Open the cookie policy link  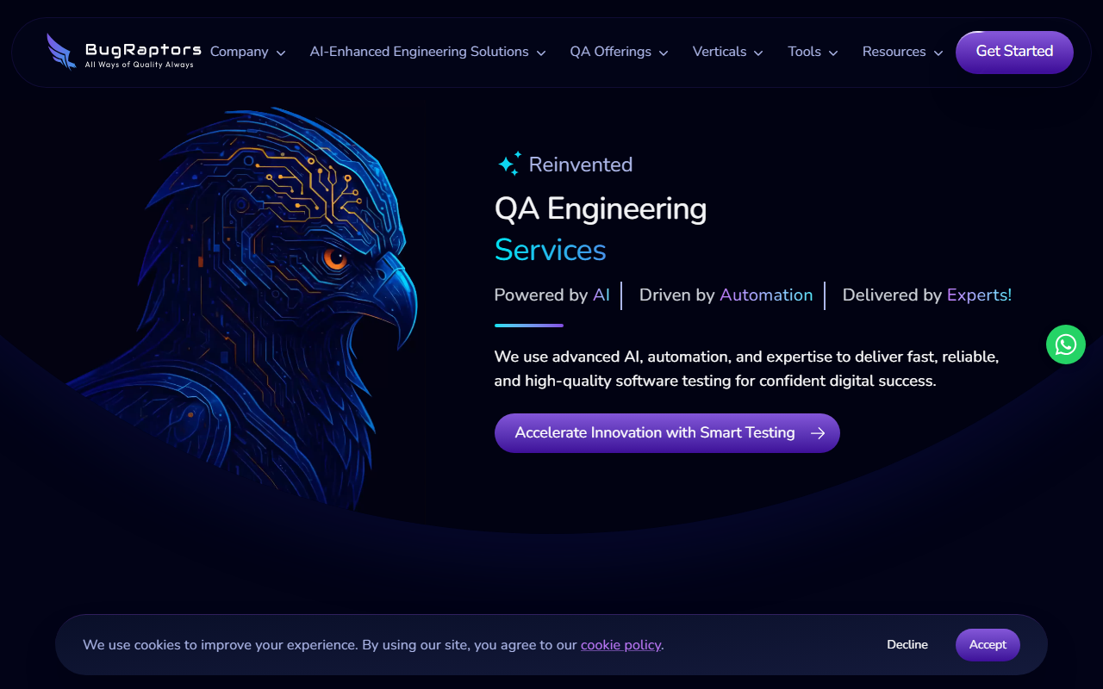click(620, 644)
